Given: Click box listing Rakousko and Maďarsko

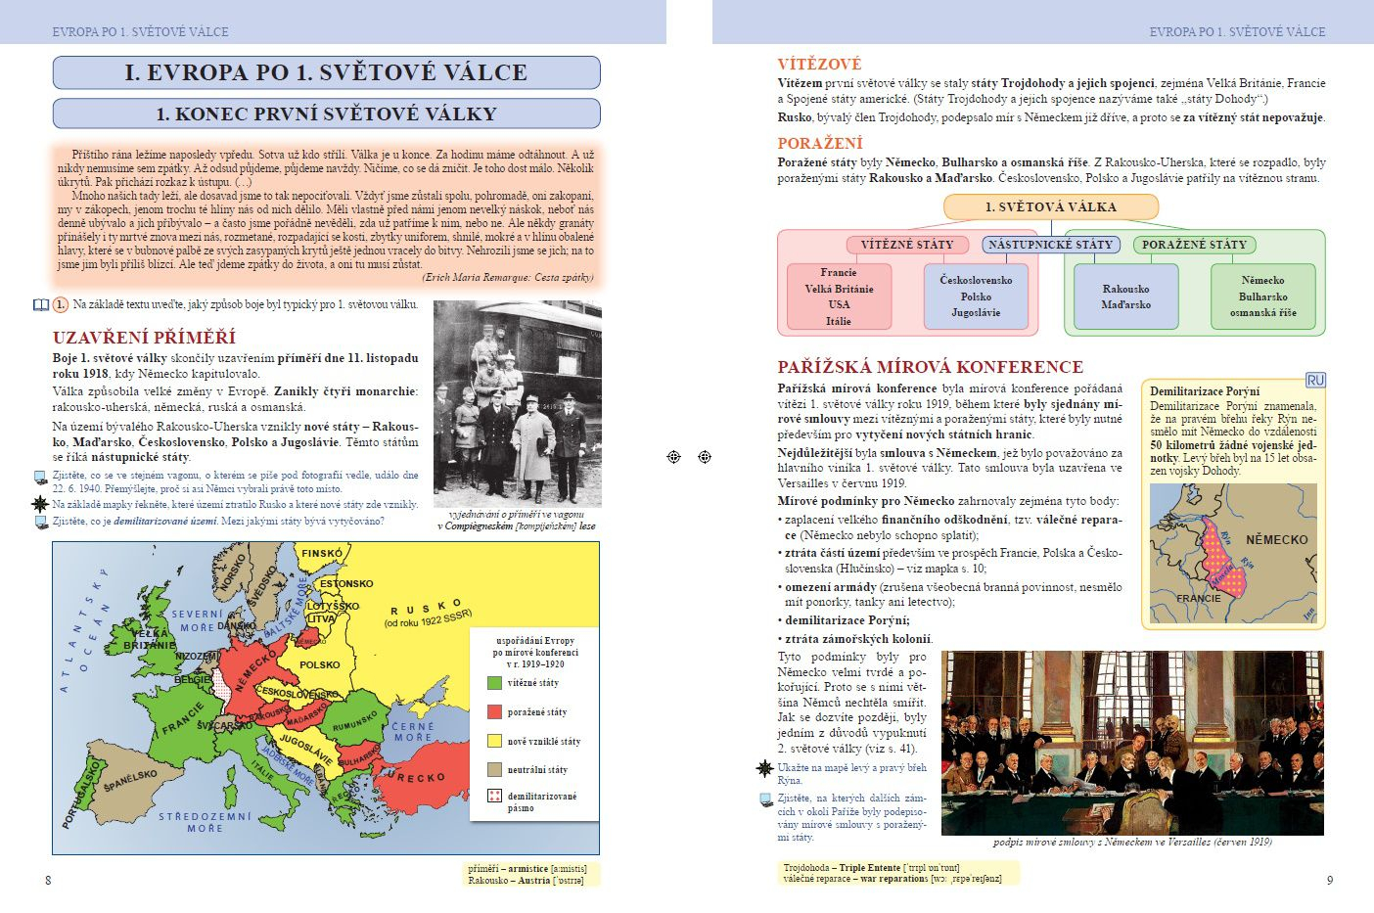Looking at the screenshot, I should point(1125,297).
